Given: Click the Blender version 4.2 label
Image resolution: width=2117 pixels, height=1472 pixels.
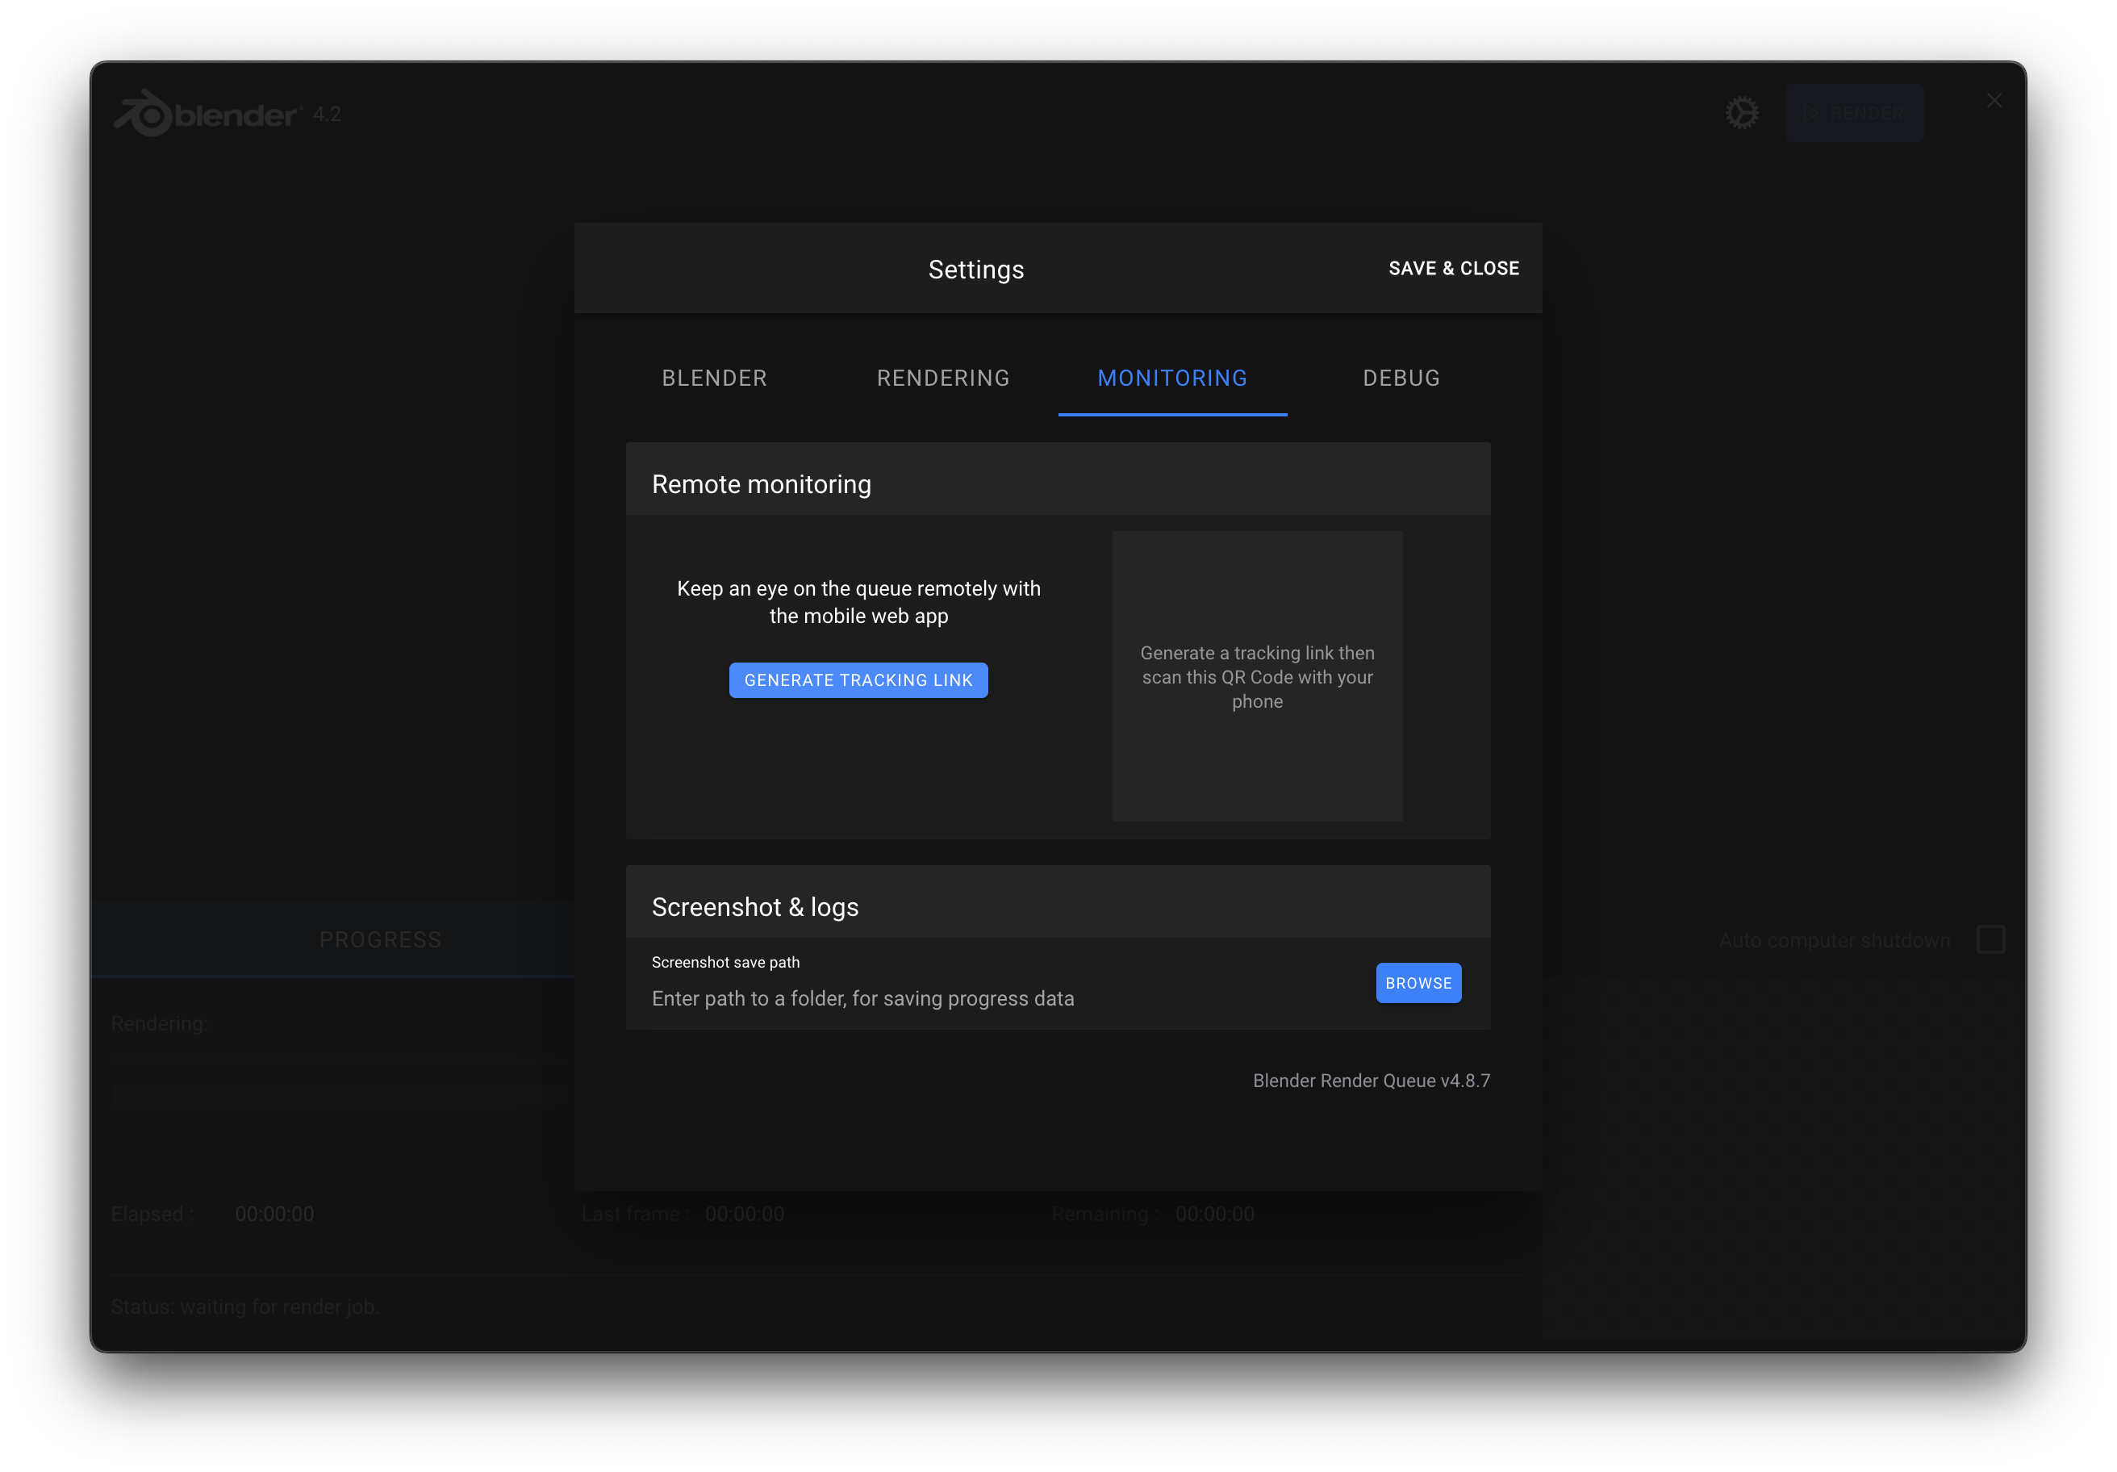Looking at the screenshot, I should pyautogui.click(x=328, y=114).
